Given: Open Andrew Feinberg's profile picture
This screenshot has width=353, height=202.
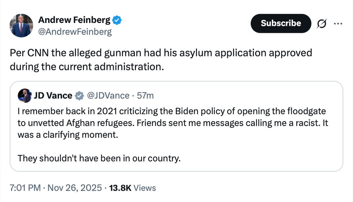Looking at the screenshot, I should [22, 25].
